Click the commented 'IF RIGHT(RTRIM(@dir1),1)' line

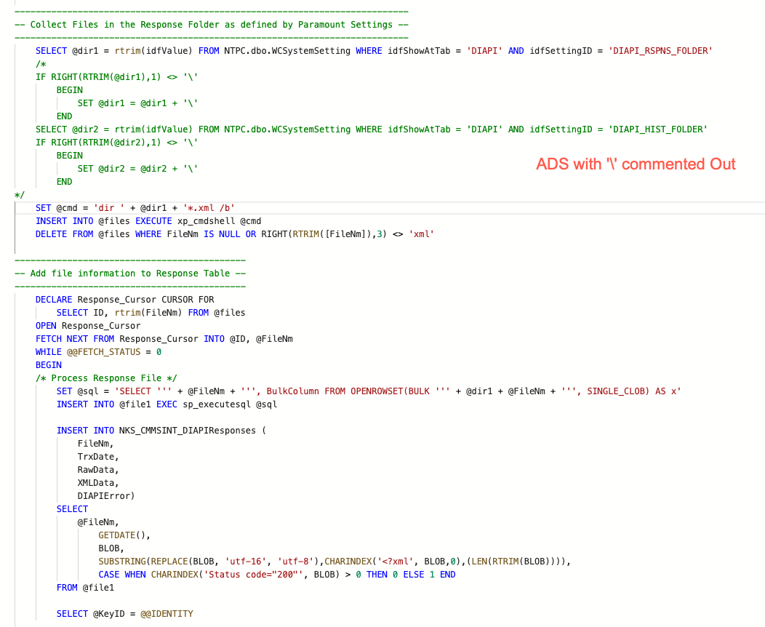116,77
